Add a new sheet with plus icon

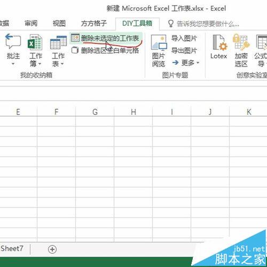pyautogui.click(x=52, y=249)
